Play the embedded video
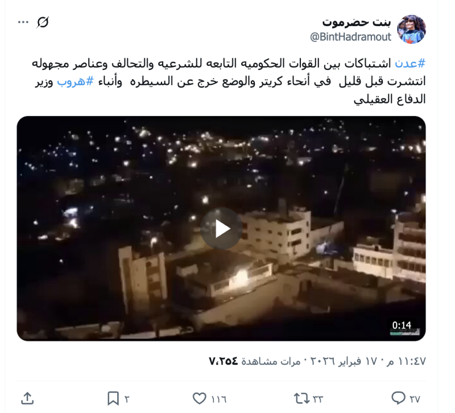 pos(221,229)
